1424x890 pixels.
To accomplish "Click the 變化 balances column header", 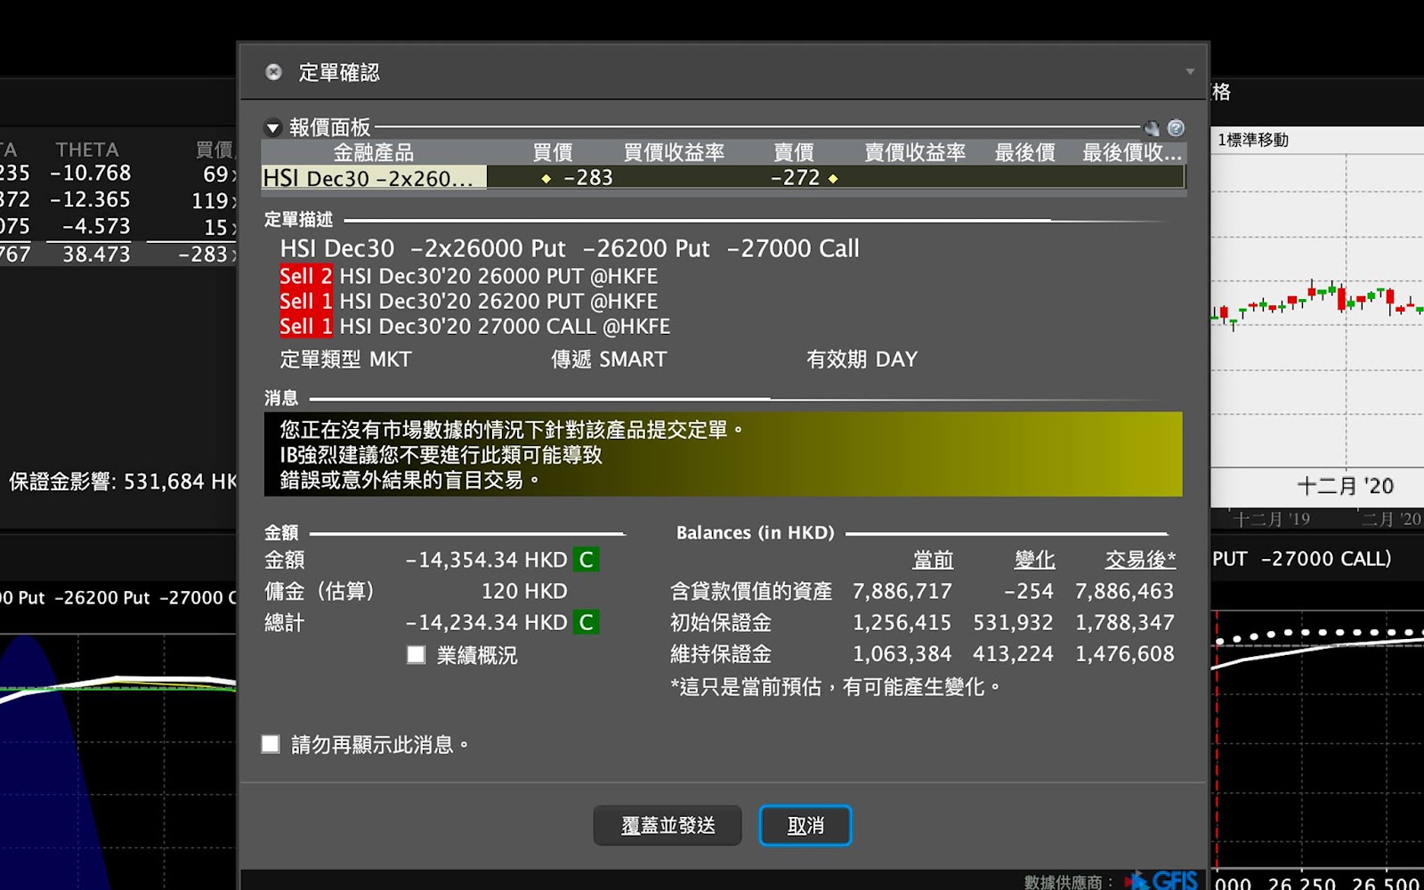I will pos(1034,560).
